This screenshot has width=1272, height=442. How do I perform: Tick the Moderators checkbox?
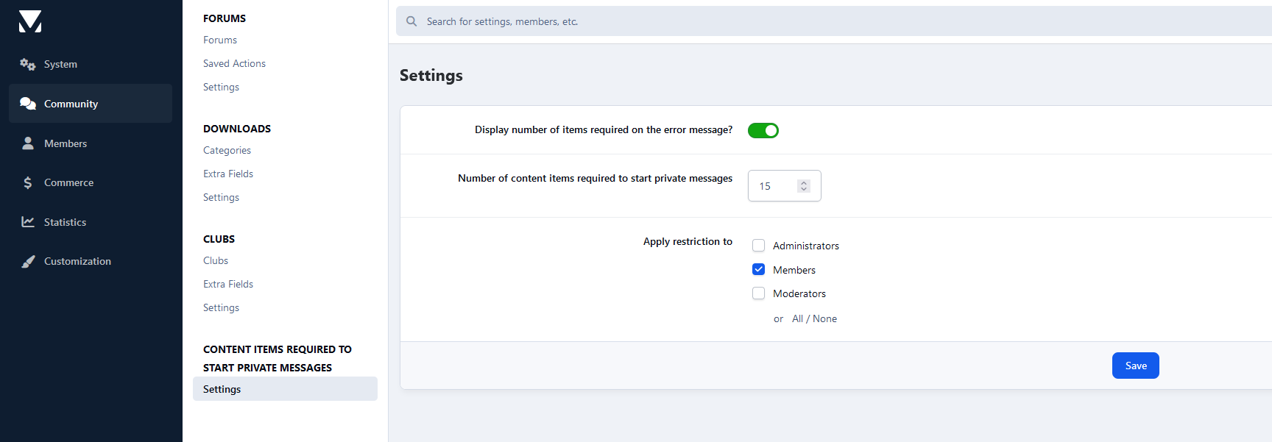click(x=759, y=293)
